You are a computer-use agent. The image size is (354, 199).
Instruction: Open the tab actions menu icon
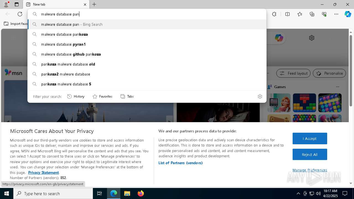(x=17, y=4)
